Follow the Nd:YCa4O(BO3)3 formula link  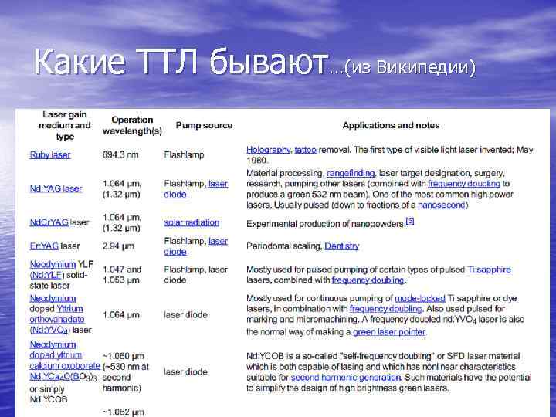click(x=63, y=377)
